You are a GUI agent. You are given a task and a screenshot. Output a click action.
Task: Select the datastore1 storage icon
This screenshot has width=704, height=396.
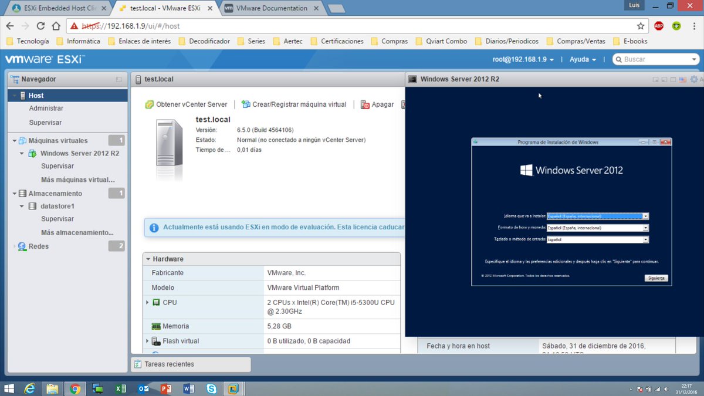coord(31,206)
